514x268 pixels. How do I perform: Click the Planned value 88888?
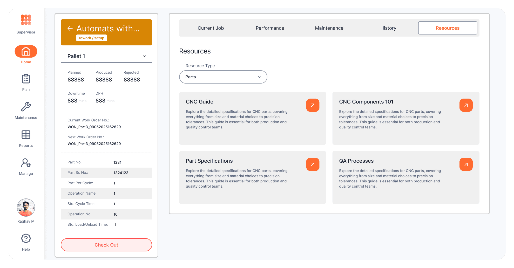76,80
